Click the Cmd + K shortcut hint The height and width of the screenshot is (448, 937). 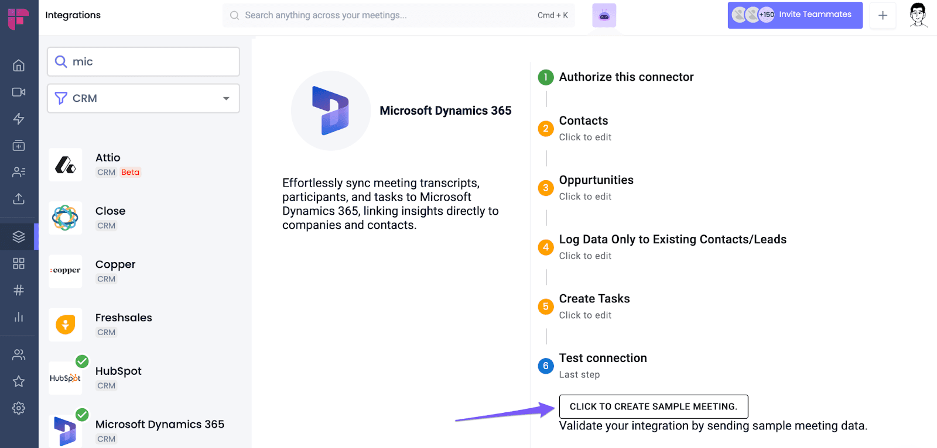coord(553,15)
